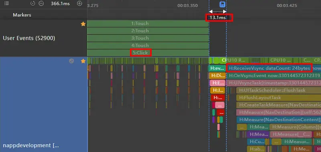Image resolution: width=321 pixels, height=152 pixels.
Task: Click the 366.1ms time range value
Action: [x=61, y=4]
